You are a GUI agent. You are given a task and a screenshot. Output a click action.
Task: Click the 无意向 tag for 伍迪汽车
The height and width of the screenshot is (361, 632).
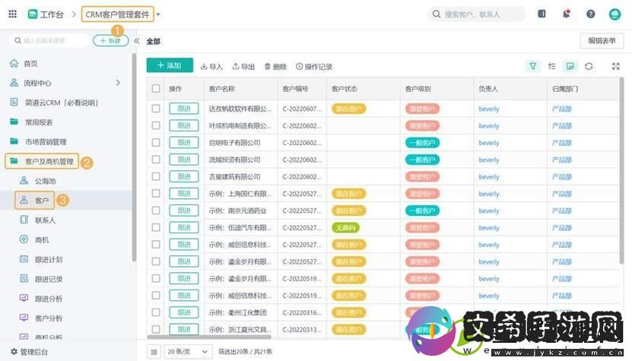345,228
